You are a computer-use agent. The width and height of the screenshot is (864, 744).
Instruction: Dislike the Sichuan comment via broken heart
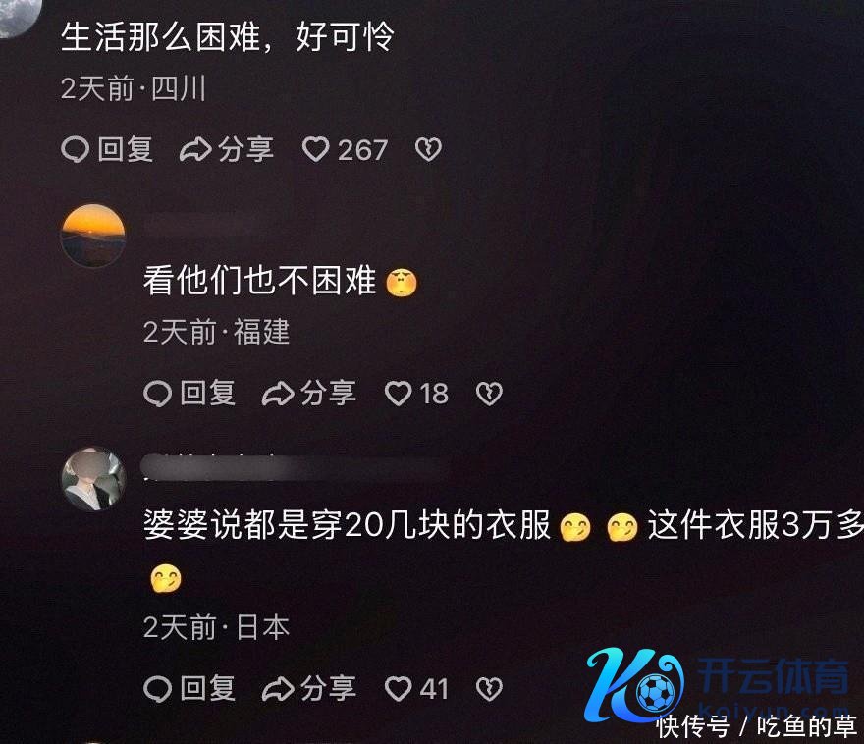(x=428, y=150)
